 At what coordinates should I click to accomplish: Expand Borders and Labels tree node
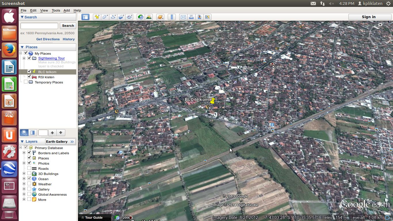(x=24, y=153)
